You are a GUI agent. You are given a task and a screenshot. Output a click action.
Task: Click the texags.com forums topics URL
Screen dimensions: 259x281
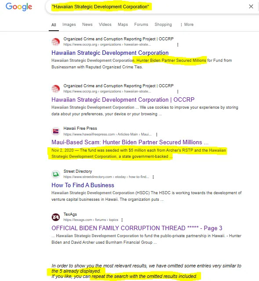(90, 220)
